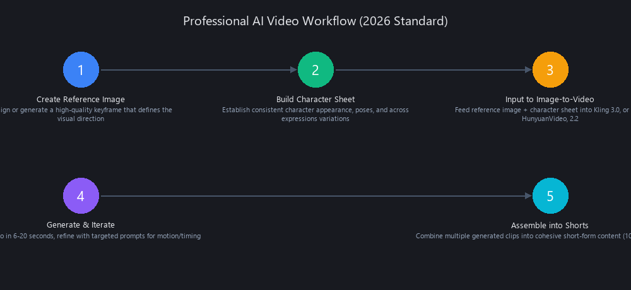Click the blue step 1 circle
This screenshot has width=631, height=290.
[81, 69]
